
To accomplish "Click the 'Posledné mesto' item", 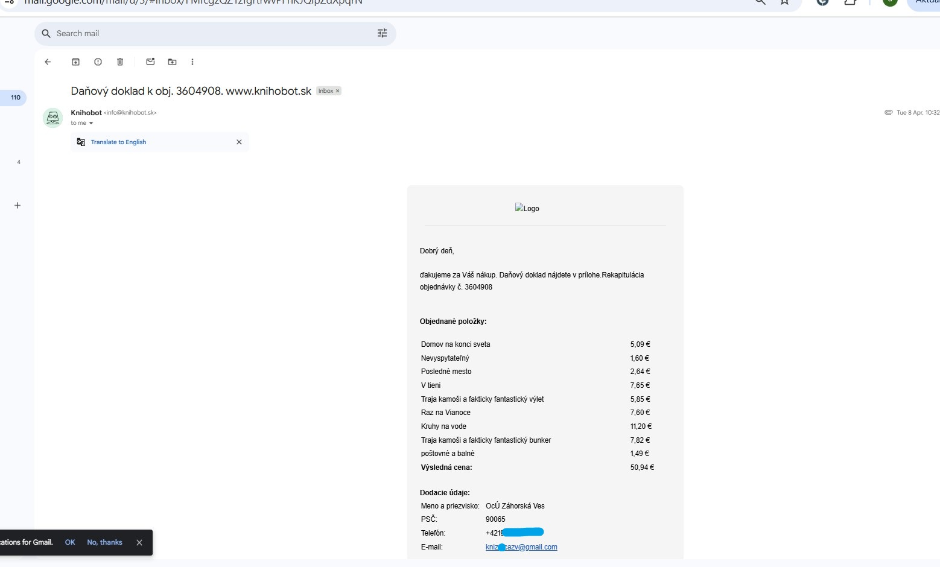I will (446, 372).
